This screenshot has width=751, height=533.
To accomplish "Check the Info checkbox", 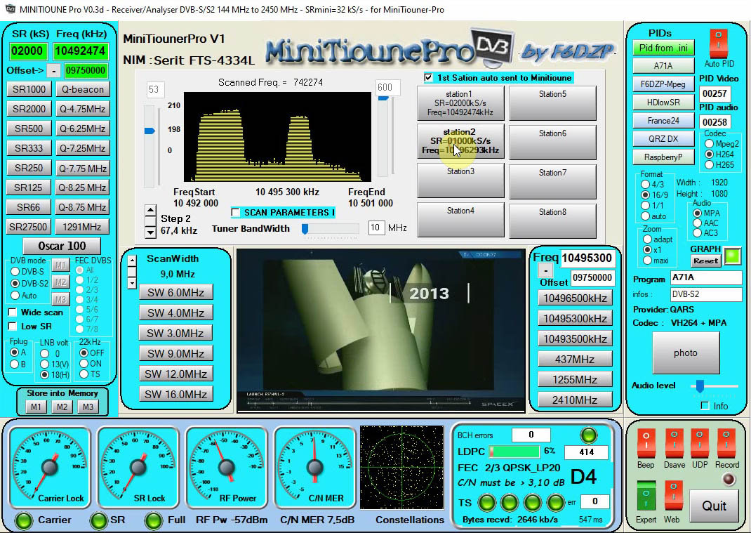I will pyautogui.click(x=705, y=406).
